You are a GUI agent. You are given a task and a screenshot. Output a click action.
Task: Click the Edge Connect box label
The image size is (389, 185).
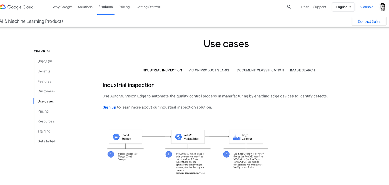(247, 137)
